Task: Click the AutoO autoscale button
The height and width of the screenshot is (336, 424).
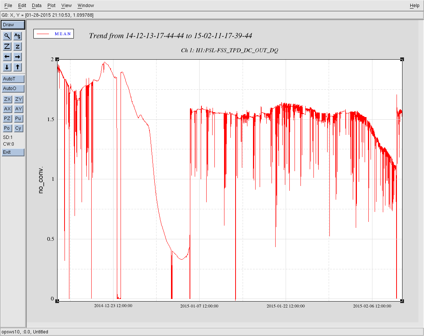Action: tap(13, 89)
